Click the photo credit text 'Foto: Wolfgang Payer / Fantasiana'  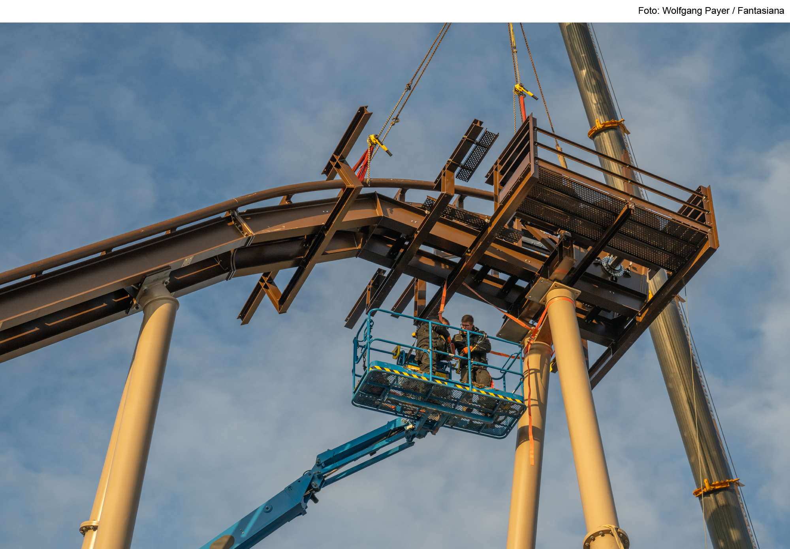tap(711, 11)
